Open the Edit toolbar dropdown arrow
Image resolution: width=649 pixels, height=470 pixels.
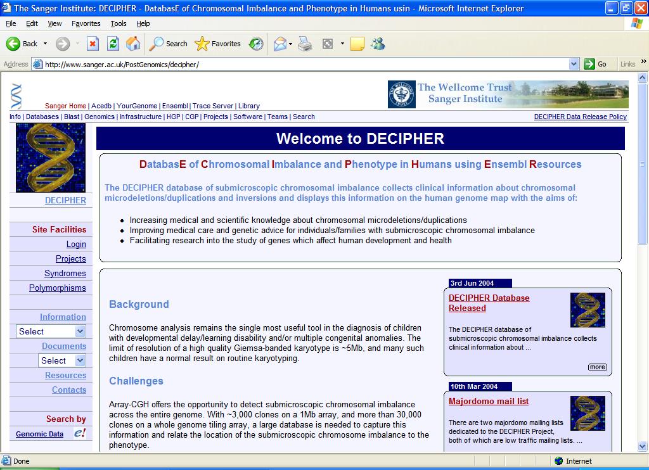342,44
